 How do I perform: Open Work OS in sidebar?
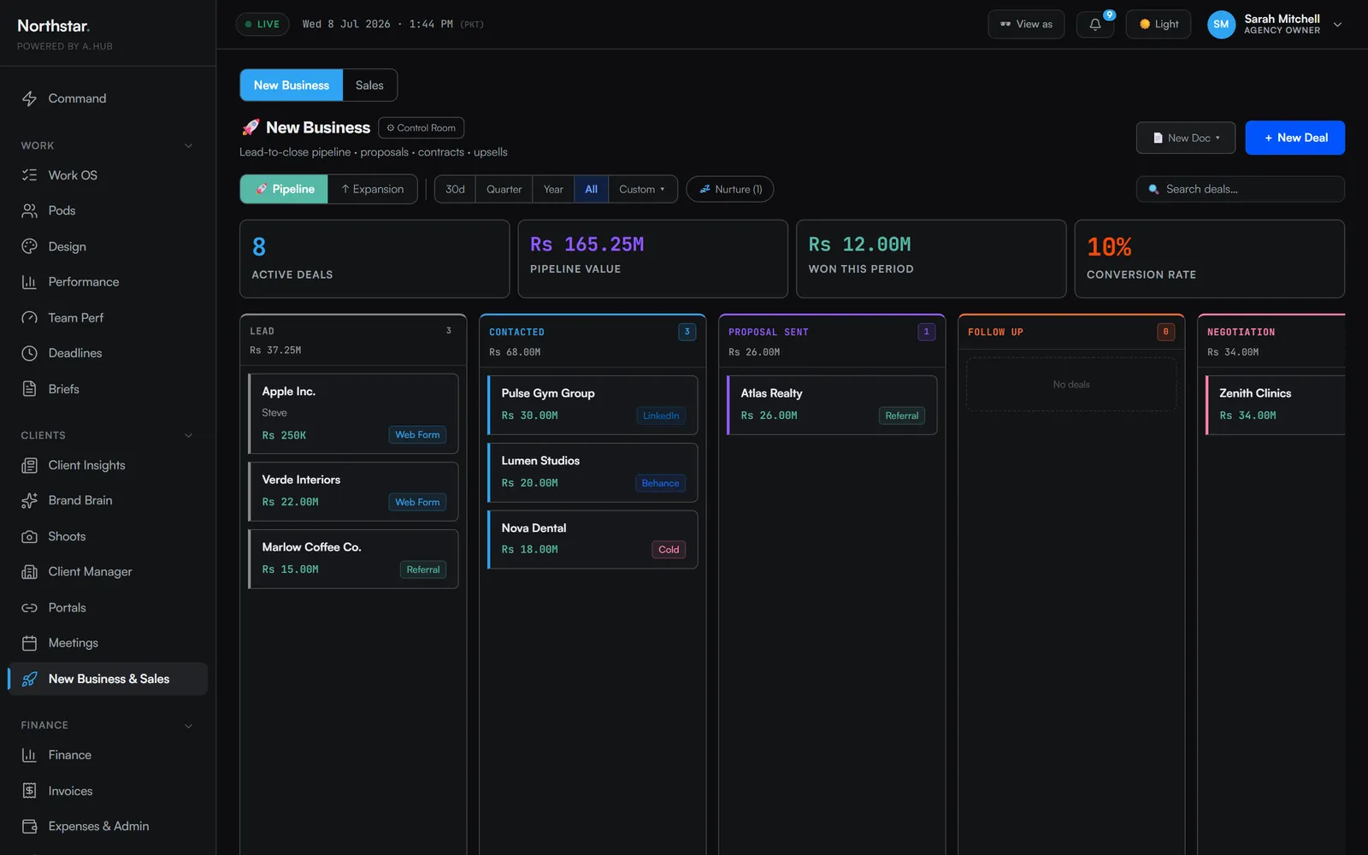coord(108,175)
